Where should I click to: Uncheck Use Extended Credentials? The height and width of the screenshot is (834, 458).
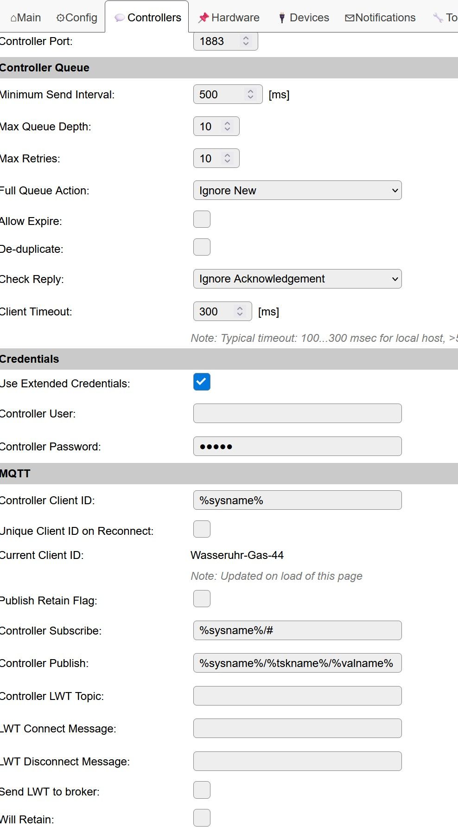tap(202, 382)
